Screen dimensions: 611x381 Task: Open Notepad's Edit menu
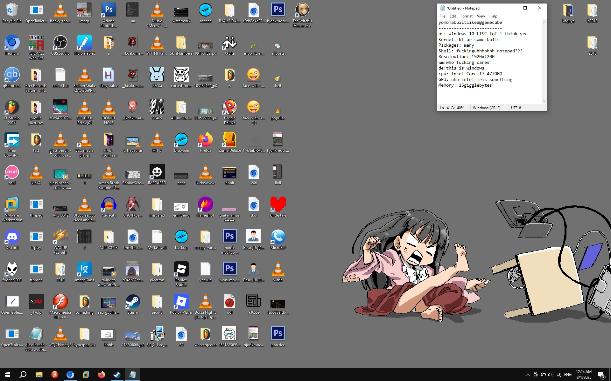click(453, 16)
